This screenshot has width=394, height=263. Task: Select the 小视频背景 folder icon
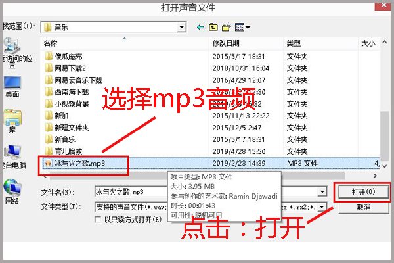pos(49,103)
